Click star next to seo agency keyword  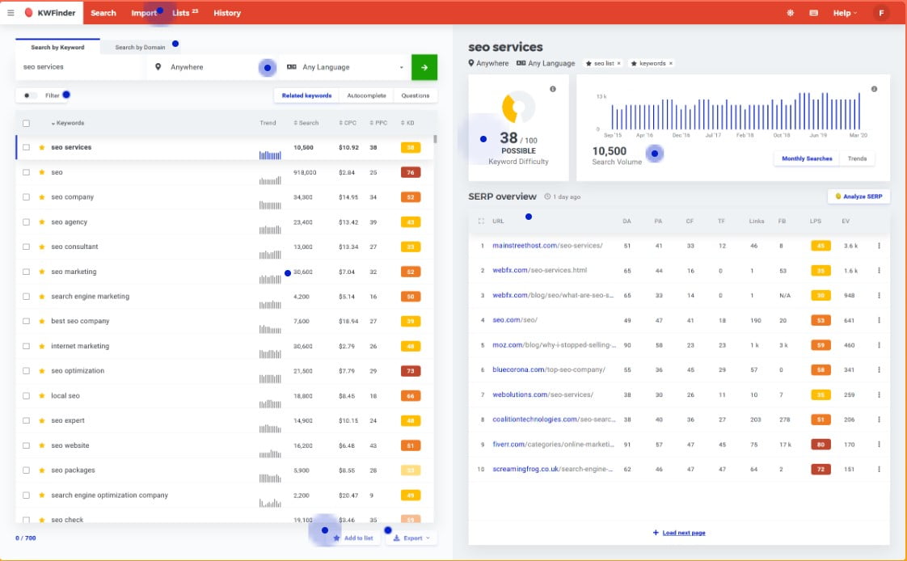tap(42, 222)
